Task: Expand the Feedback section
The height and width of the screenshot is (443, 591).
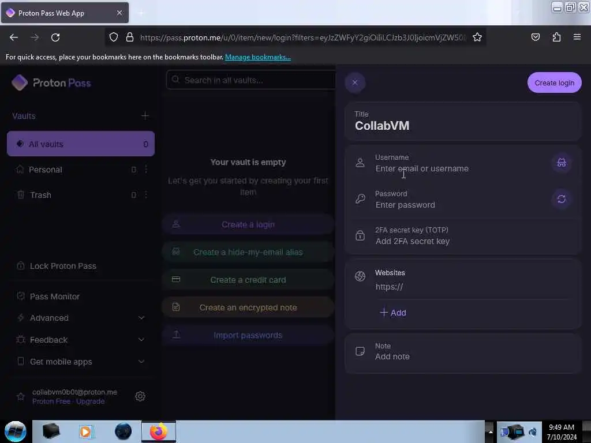Action: (81, 340)
